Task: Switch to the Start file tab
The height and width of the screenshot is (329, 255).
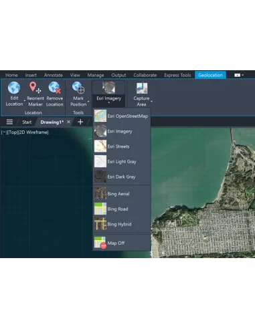Action: click(27, 122)
